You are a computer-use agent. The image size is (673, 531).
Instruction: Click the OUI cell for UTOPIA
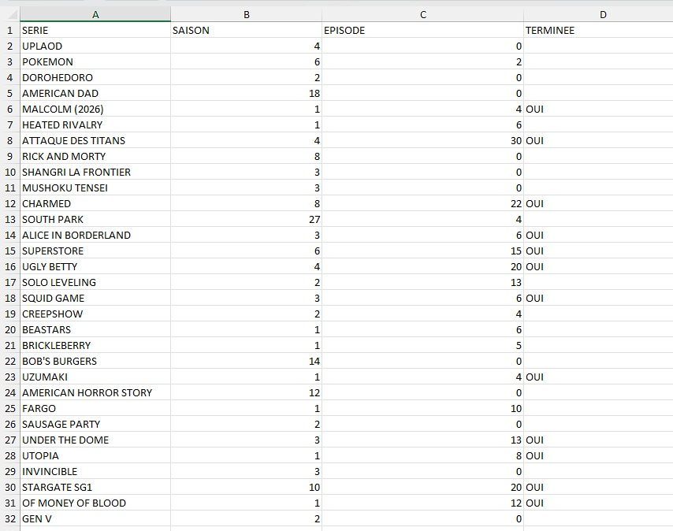pos(598,456)
